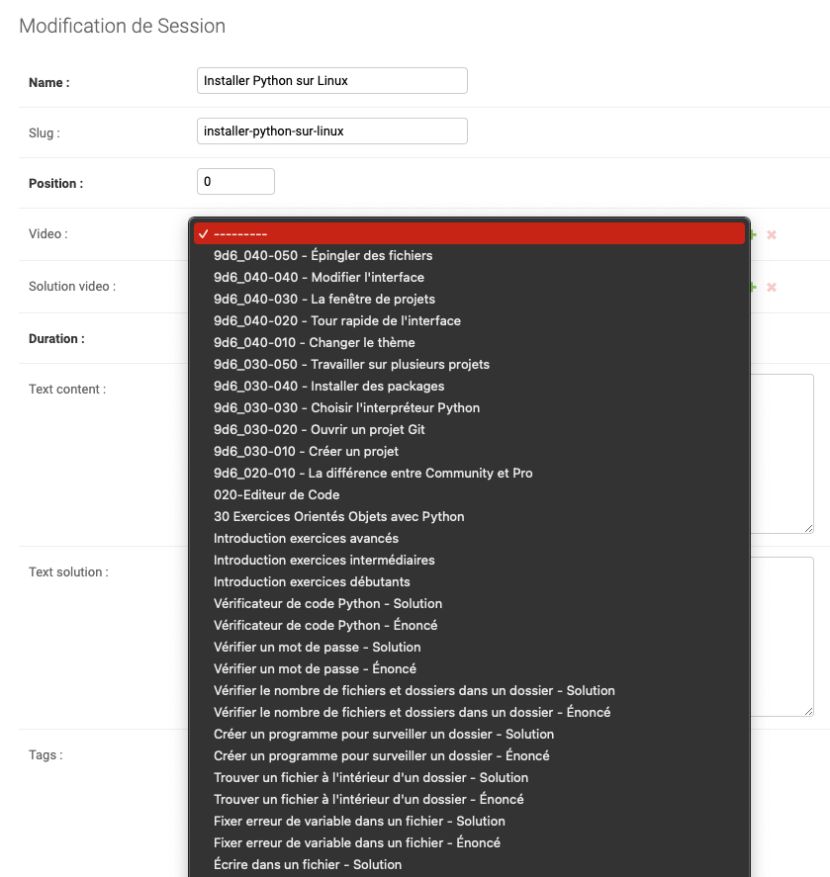Pick '30 Exercices Orientés Objets avec Python'
Screen dimensions: 830x877
pyautogui.click(x=338, y=516)
